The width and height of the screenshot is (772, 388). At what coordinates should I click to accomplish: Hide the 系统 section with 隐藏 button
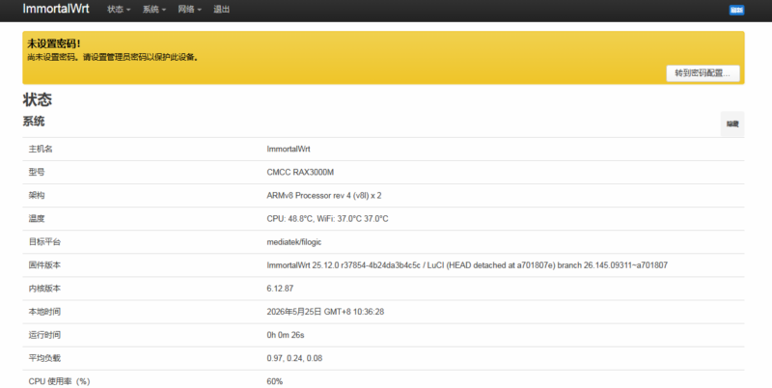point(732,124)
